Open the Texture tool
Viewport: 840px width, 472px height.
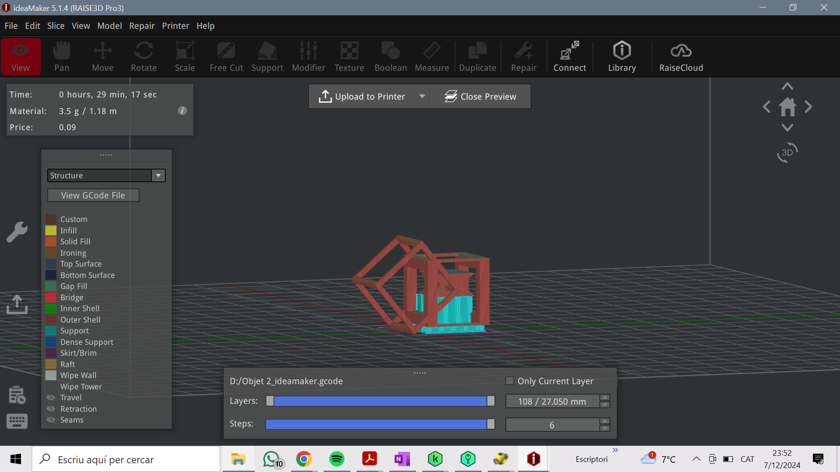(x=350, y=56)
